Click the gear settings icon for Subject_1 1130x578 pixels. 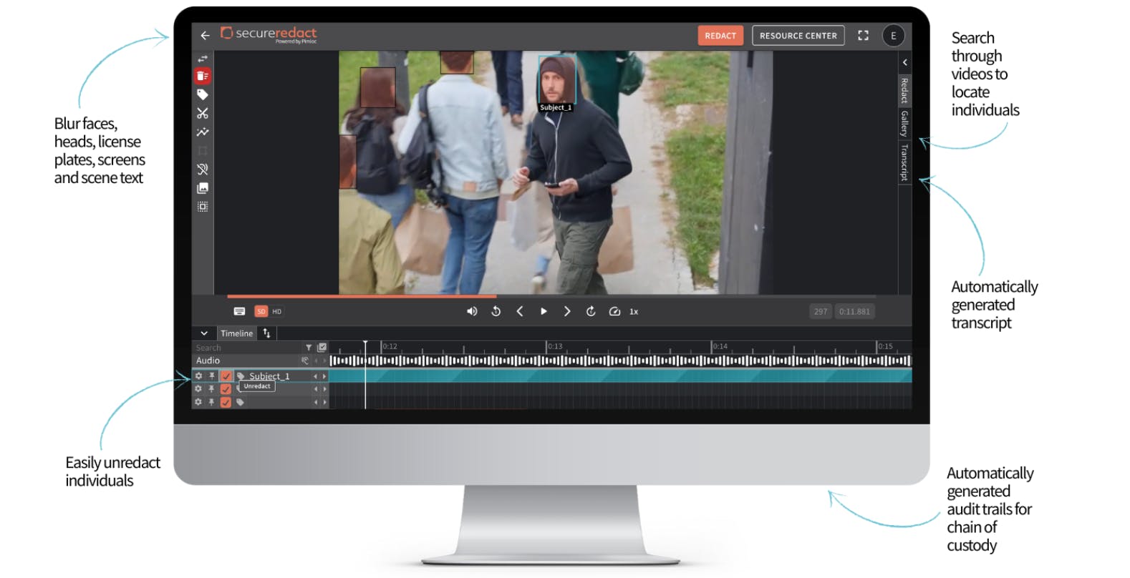tap(198, 376)
